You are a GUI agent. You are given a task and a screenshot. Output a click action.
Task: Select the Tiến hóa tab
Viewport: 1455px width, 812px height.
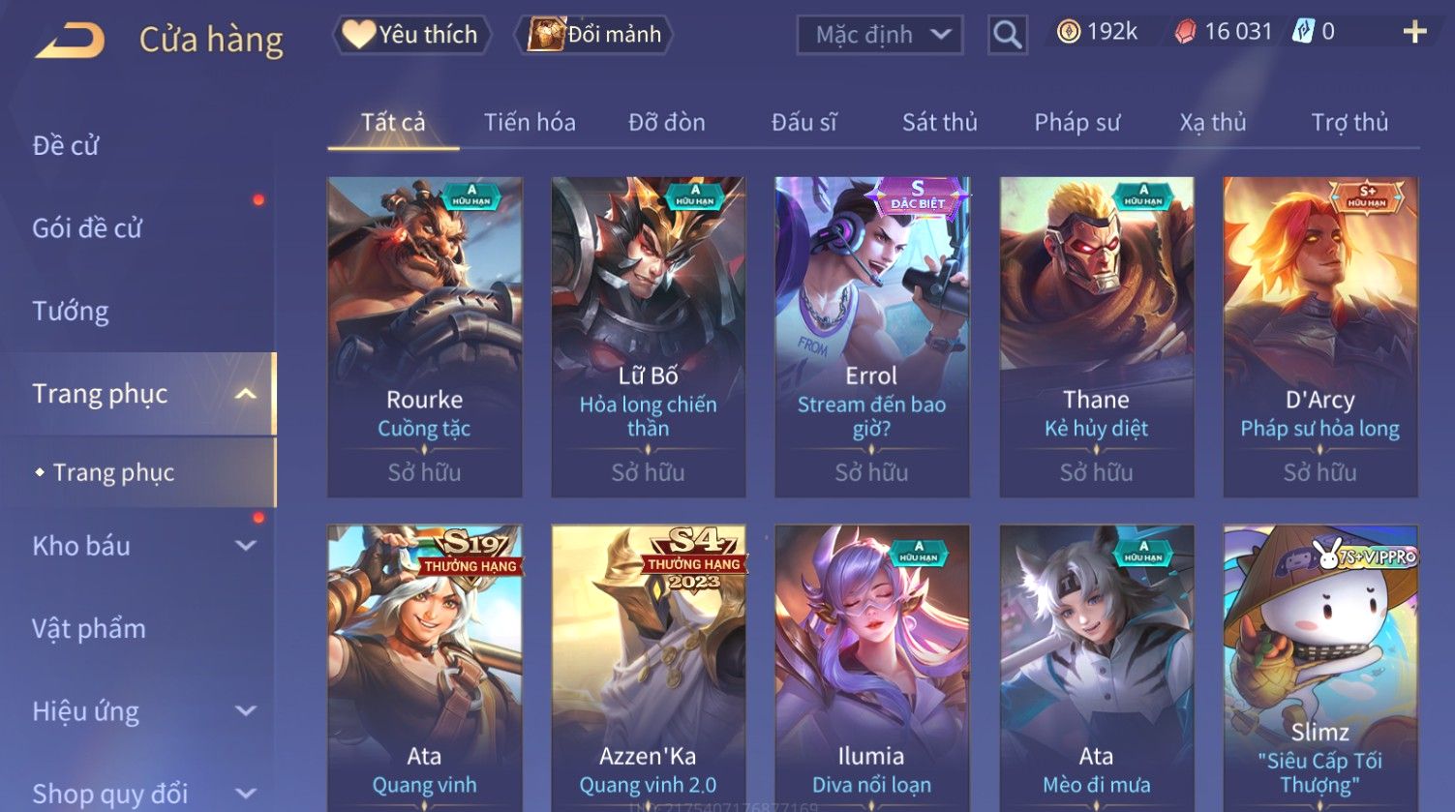(530, 122)
